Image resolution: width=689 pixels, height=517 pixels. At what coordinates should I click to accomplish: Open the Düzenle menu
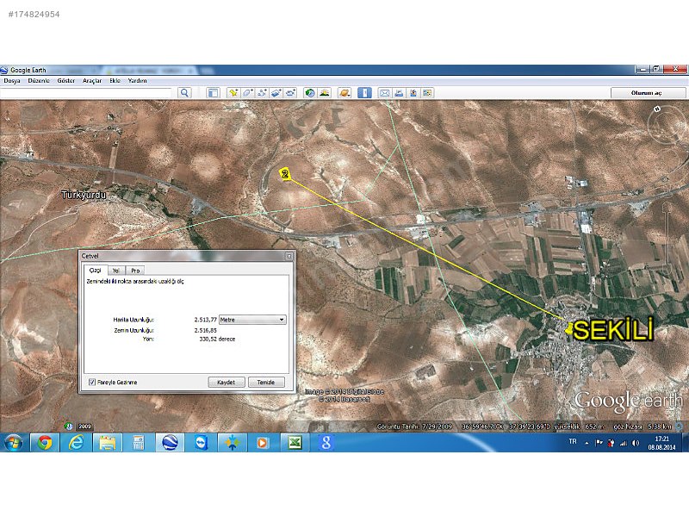tap(39, 81)
